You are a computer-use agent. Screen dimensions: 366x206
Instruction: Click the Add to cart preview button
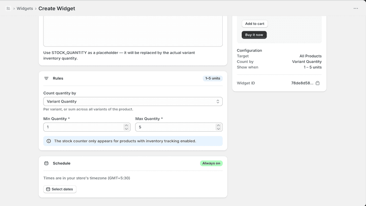pos(255,23)
